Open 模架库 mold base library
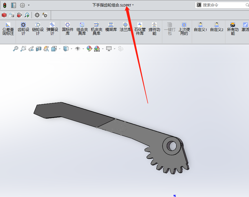This screenshot has width=249, height=197. [x=111, y=27]
